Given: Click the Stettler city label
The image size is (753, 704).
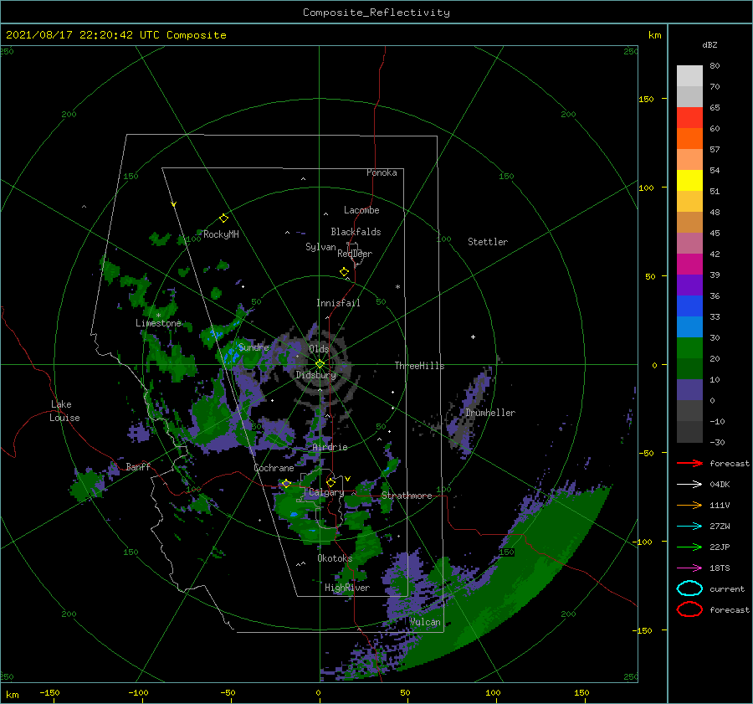Looking at the screenshot, I should click(488, 242).
